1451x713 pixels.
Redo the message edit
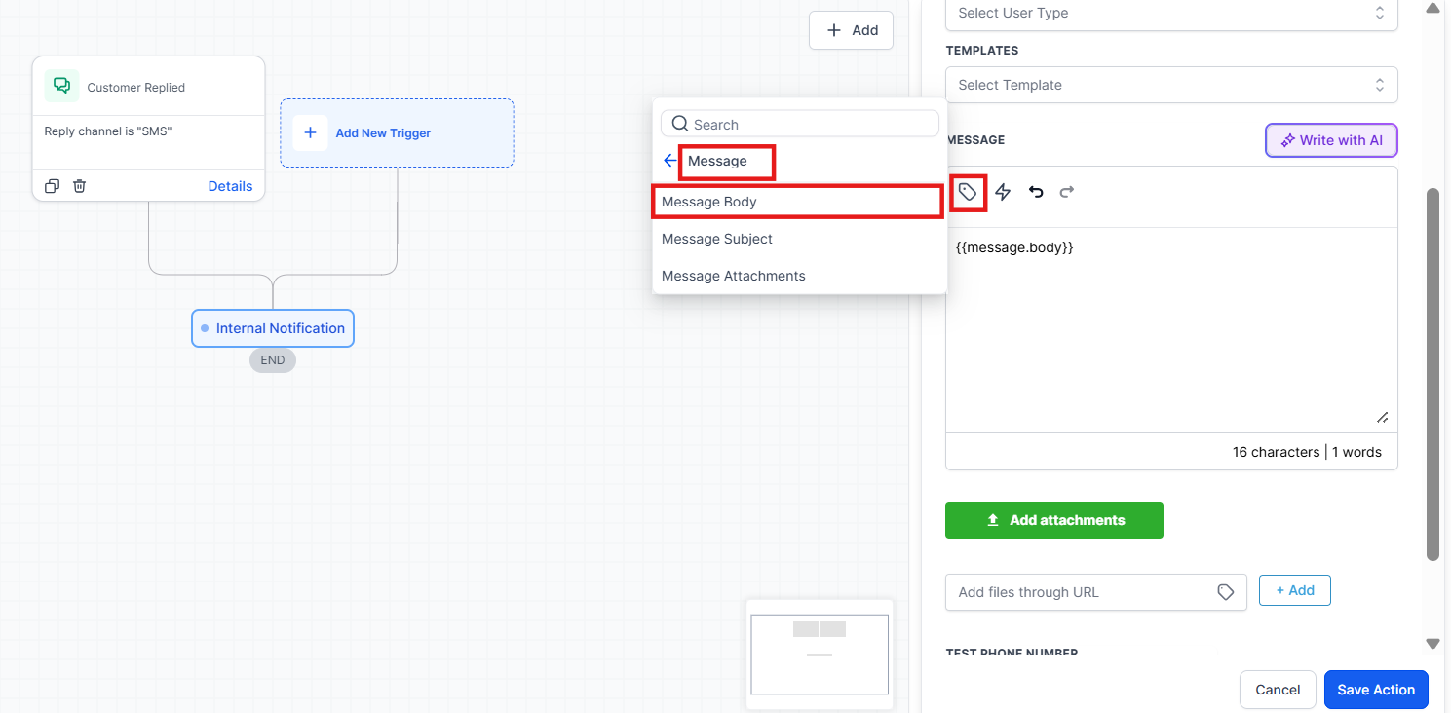(x=1067, y=193)
